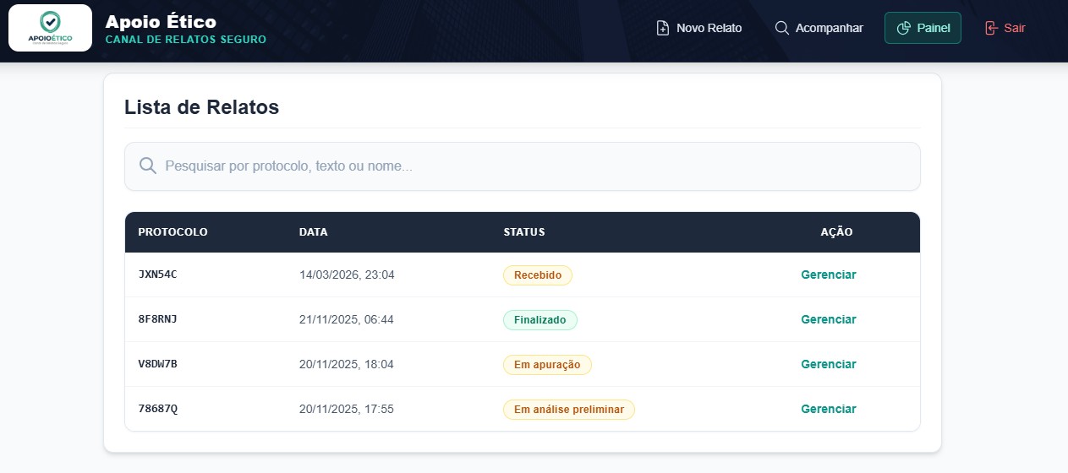Click the STATUS column header
This screenshot has width=1068, height=473.
pyautogui.click(x=524, y=232)
